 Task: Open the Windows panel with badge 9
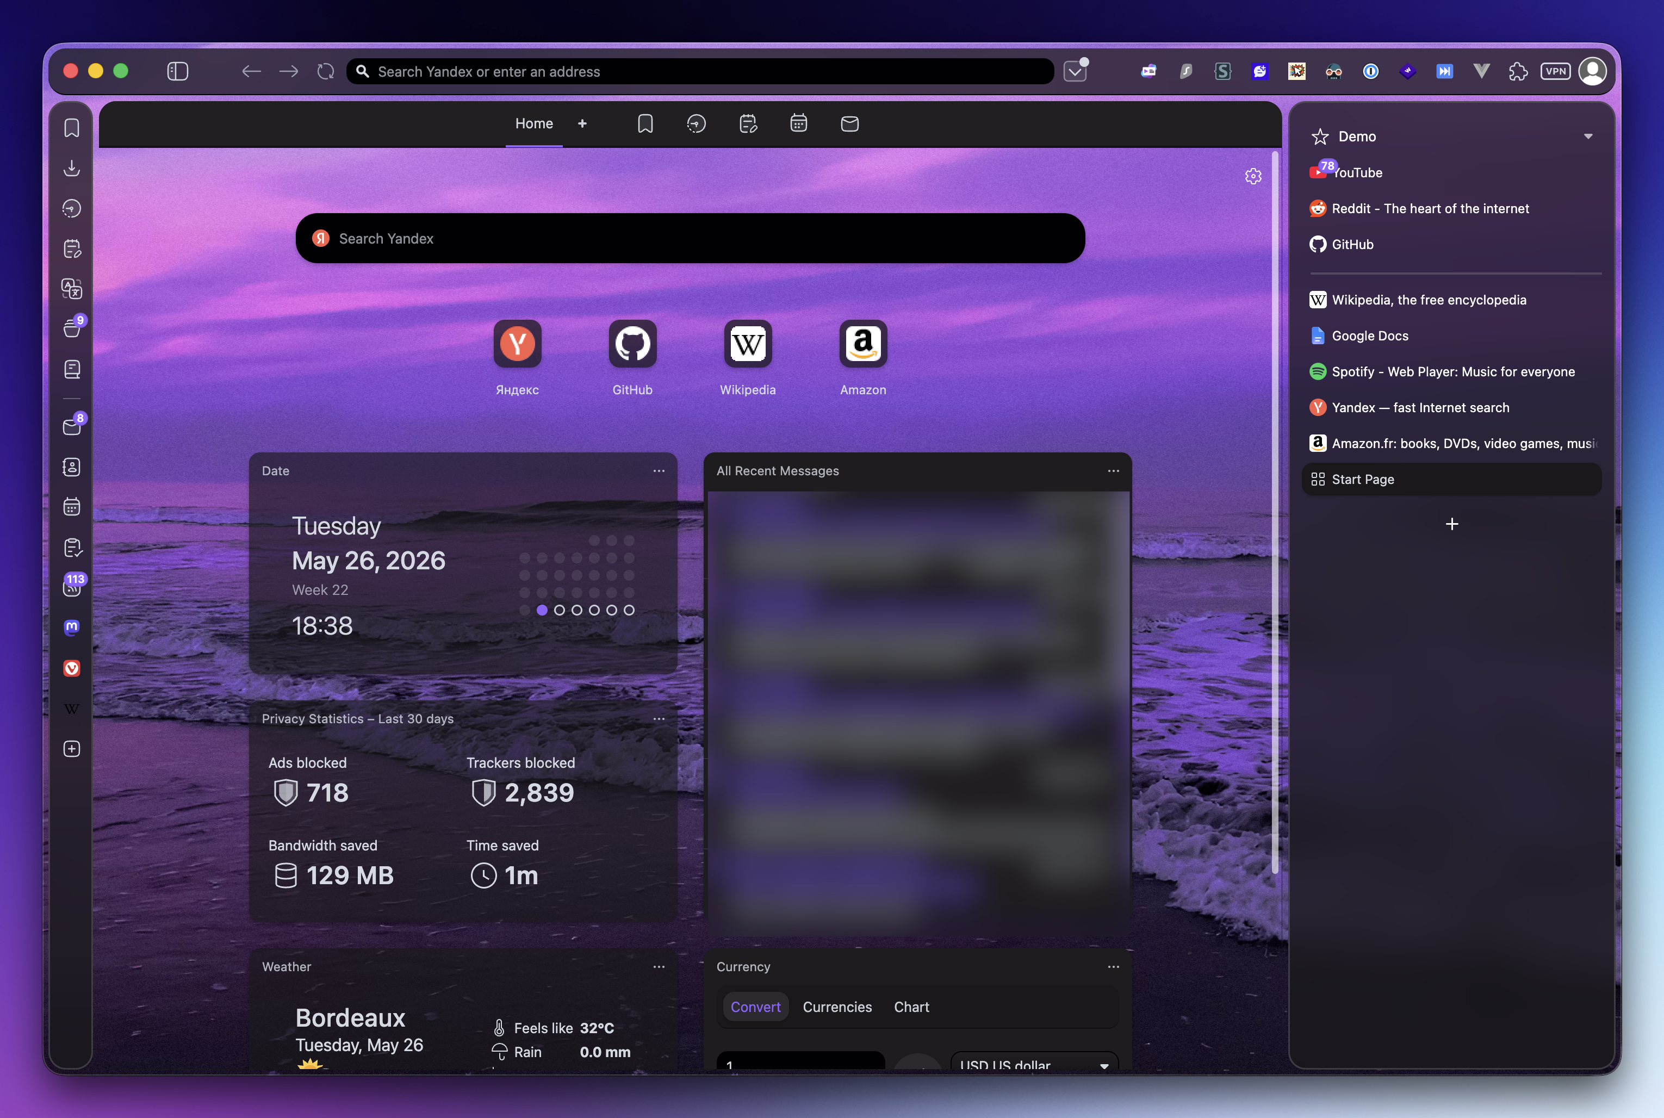point(71,328)
